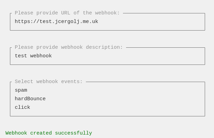Click the word 'test' in the description

[21, 56]
